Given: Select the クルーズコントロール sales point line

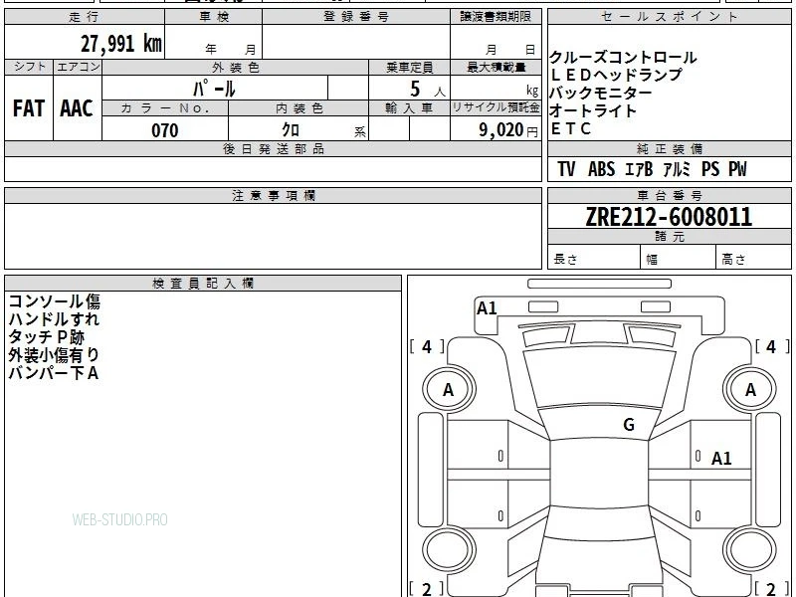Looking at the screenshot, I should (x=623, y=58).
